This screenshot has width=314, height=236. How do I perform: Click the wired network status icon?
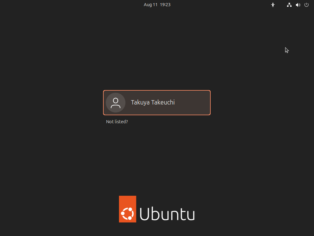point(289,5)
